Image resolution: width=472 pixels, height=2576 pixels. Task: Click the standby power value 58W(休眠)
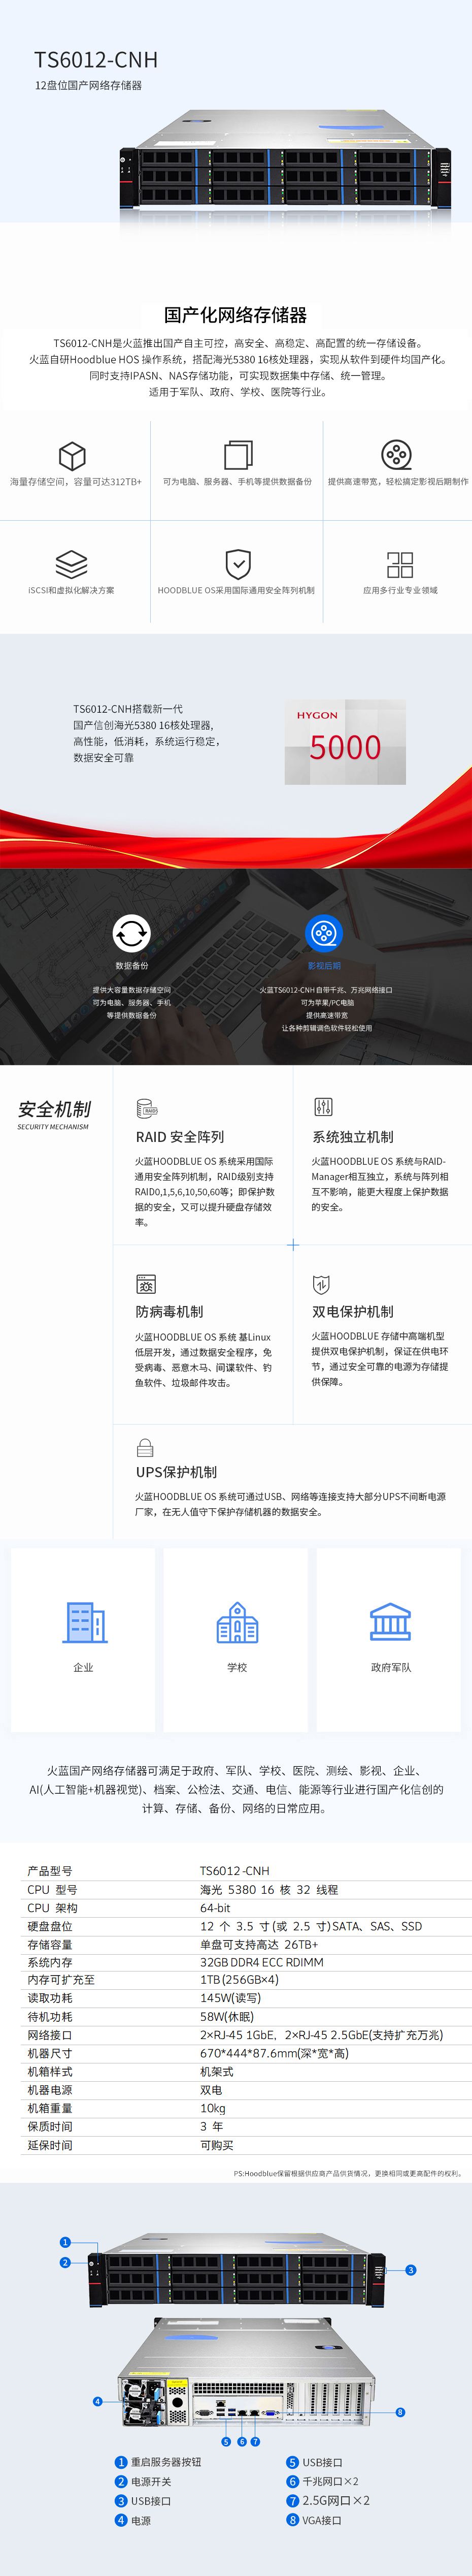227,2017
